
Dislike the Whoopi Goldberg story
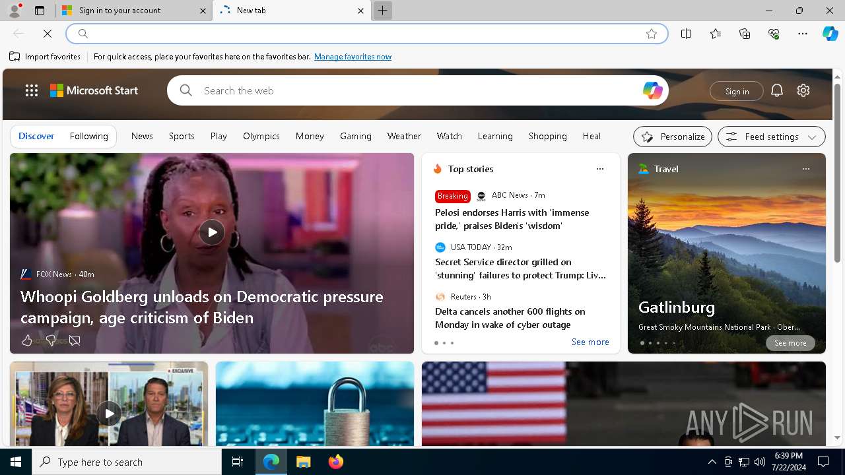point(50,340)
